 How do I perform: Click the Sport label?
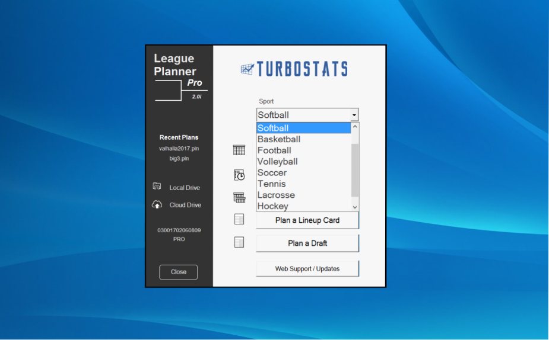266,101
